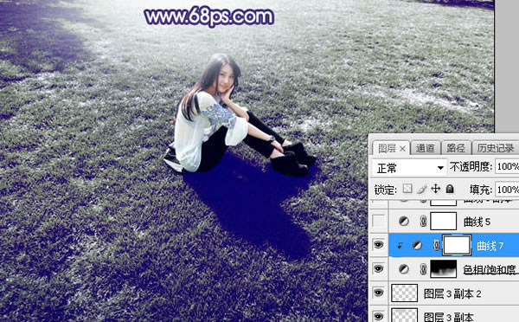The width and height of the screenshot is (519, 322).
Task: Select the layer named 图层 3 副本 2
Action: point(452,293)
